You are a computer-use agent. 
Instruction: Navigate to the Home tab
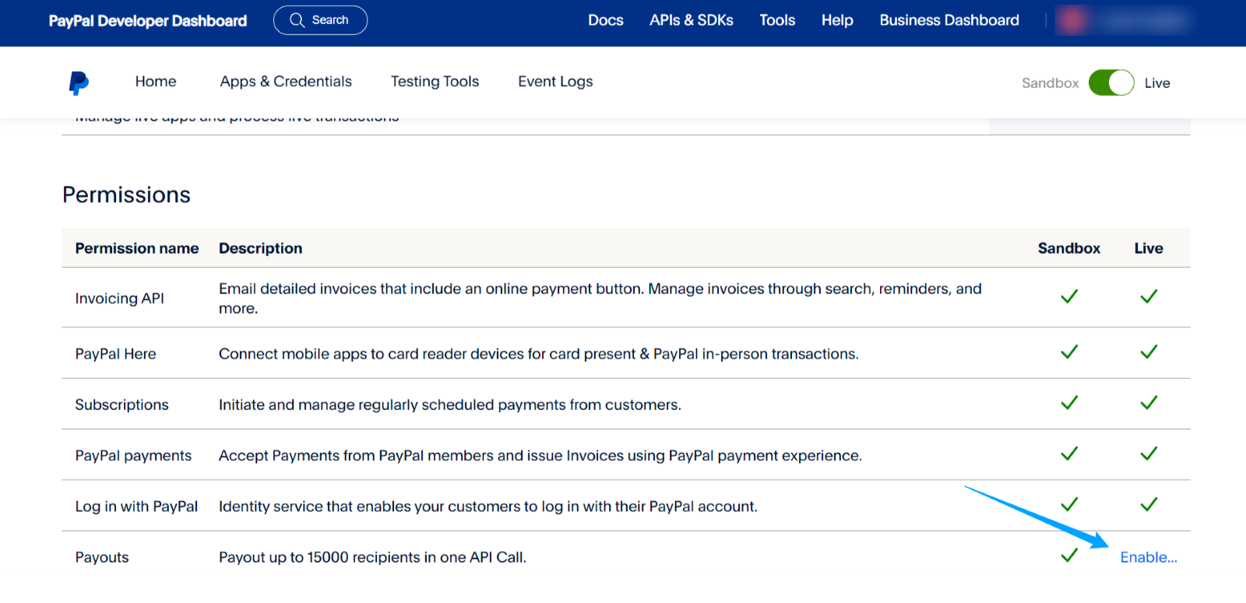coord(156,82)
